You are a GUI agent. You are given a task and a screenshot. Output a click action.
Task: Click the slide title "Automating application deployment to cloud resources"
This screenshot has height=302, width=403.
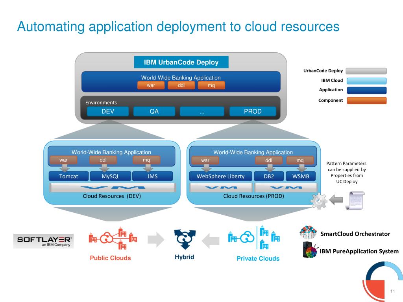pos(178,27)
